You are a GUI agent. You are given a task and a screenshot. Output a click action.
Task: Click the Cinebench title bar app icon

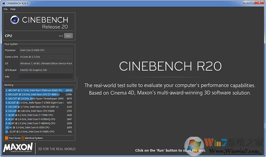(x=4, y=3)
